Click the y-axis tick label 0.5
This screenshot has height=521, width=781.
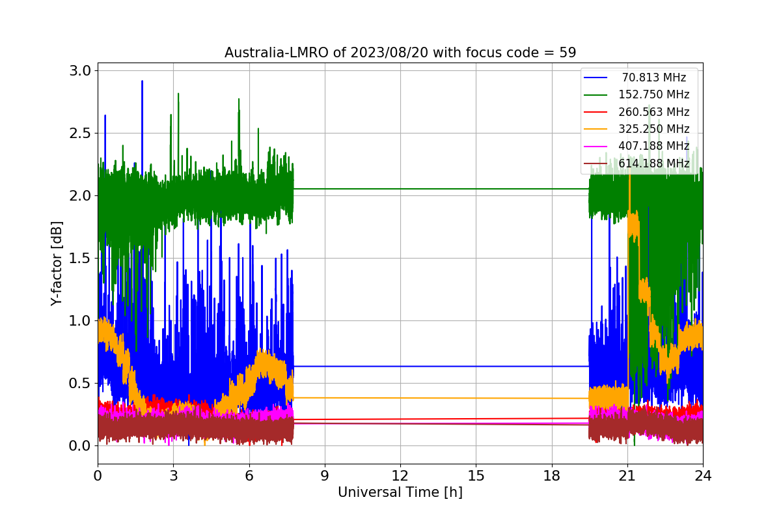pos(80,383)
